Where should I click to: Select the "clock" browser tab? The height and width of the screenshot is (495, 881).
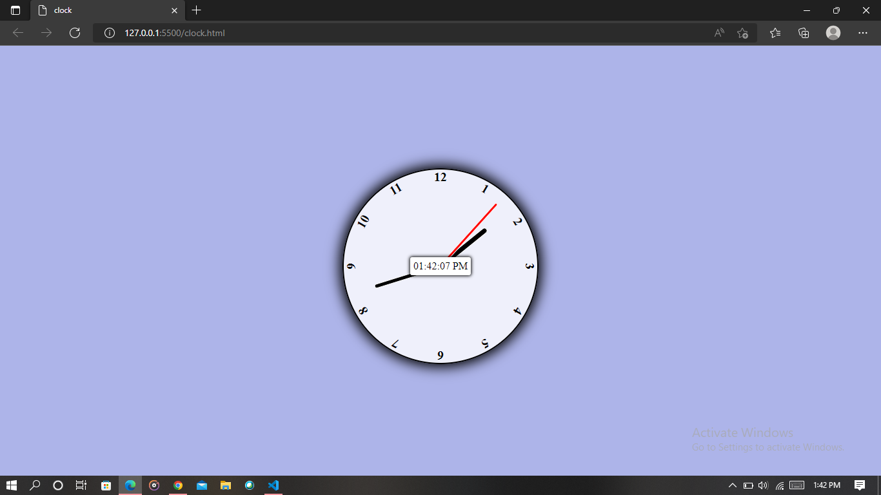(107, 10)
